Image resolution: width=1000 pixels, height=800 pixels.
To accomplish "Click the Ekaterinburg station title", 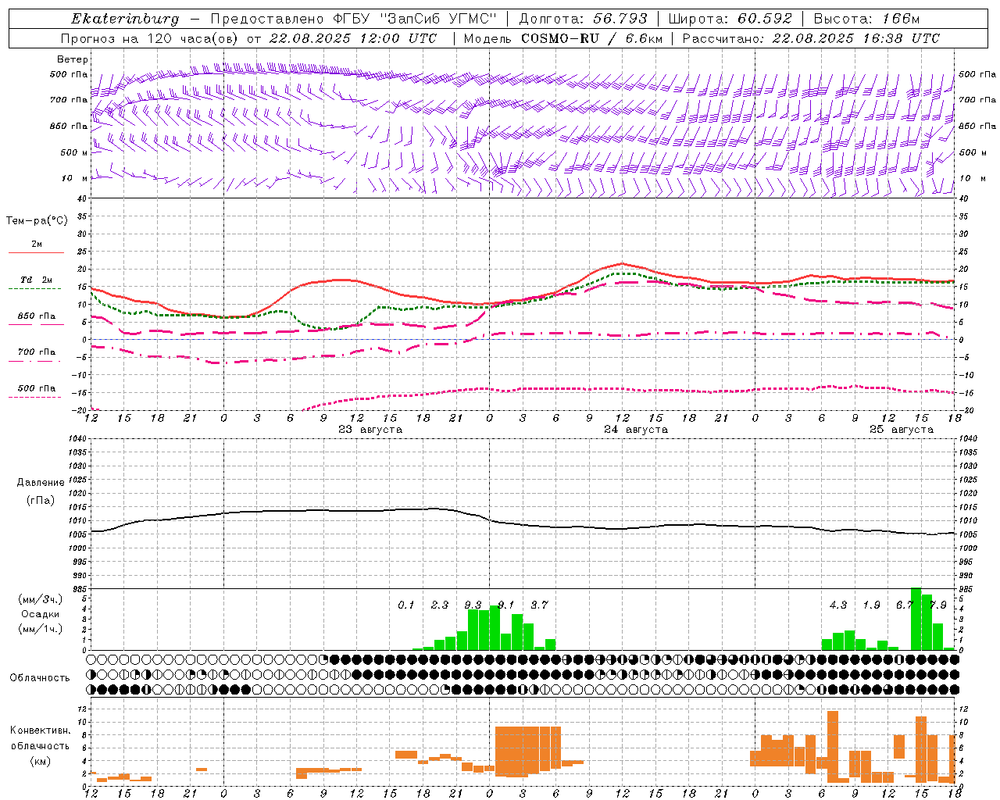I will [125, 19].
